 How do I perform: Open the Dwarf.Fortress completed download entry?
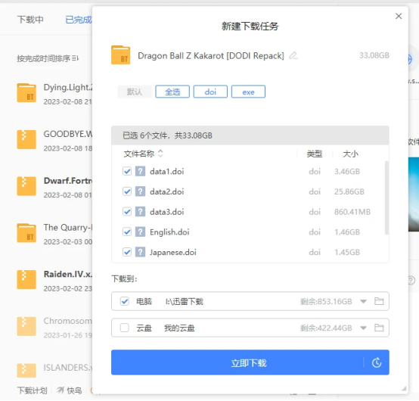tap(54, 187)
